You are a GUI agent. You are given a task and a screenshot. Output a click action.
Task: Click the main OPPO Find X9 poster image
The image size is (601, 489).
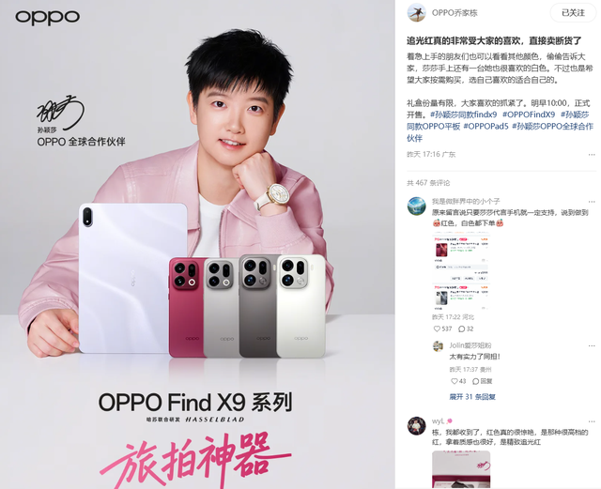click(x=197, y=244)
